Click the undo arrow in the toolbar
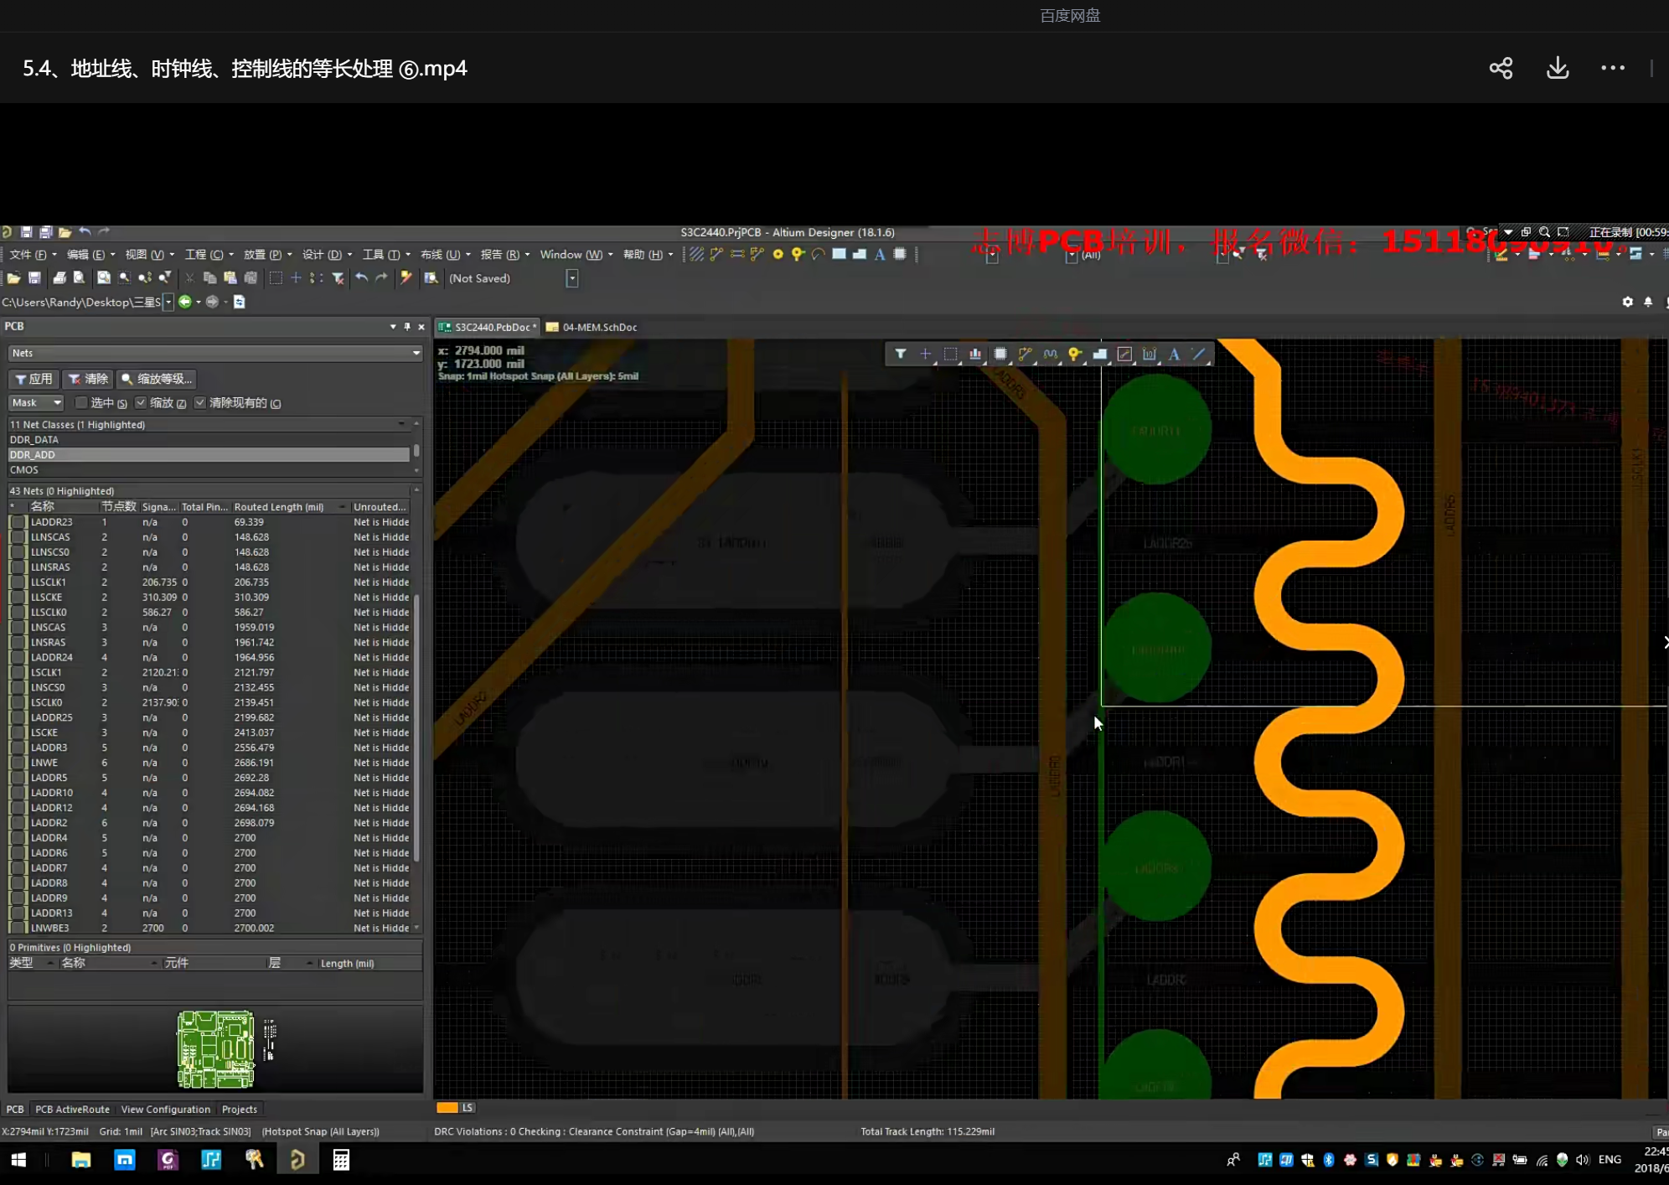The image size is (1669, 1185). pyautogui.click(x=361, y=278)
